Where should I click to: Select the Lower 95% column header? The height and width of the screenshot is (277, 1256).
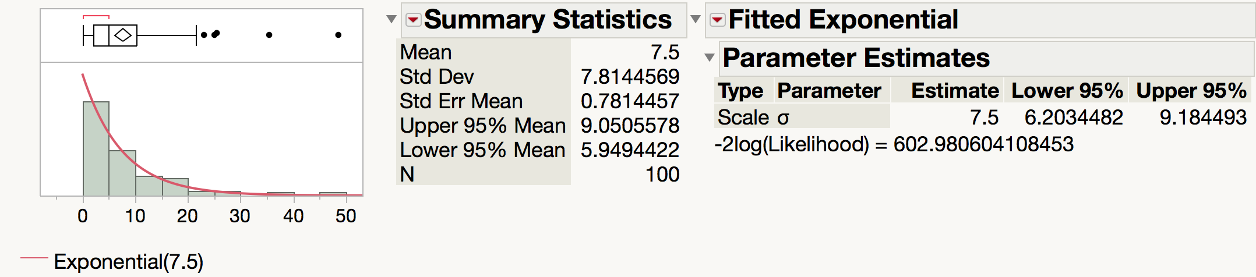(x=1067, y=91)
